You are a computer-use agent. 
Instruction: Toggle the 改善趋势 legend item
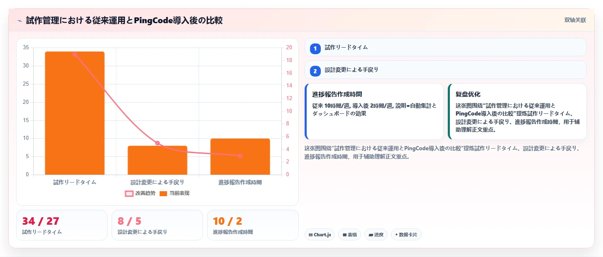click(140, 193)
